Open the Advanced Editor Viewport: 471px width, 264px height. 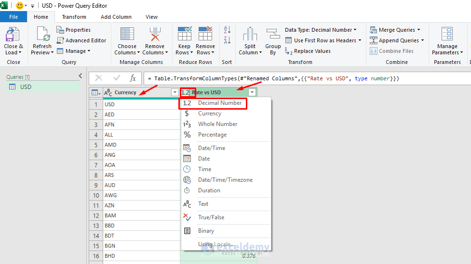pyautogui.click(x=81, y=40)
